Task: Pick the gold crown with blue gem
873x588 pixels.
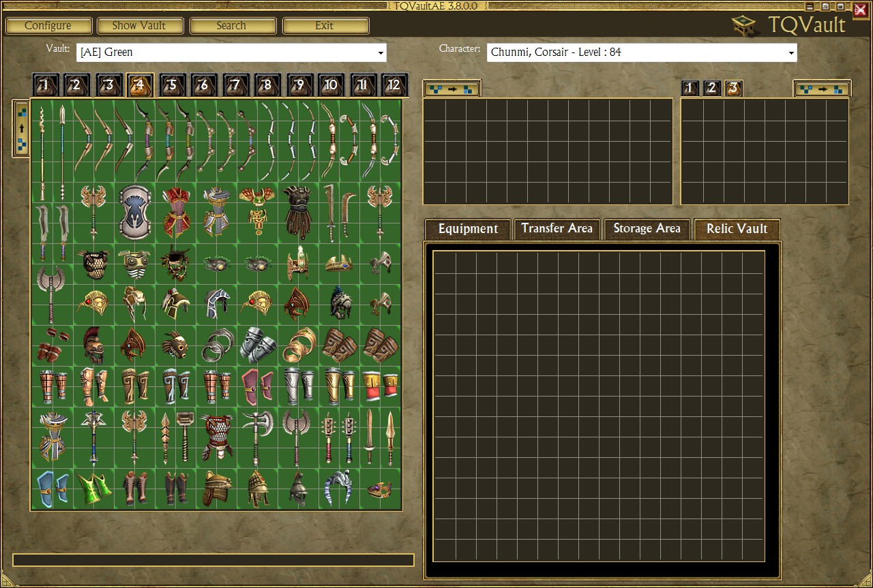Action: click(x=339, y=264)
